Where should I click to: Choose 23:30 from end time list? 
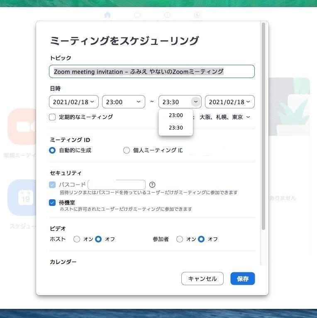pyautogui.click(x=176, y=127)
